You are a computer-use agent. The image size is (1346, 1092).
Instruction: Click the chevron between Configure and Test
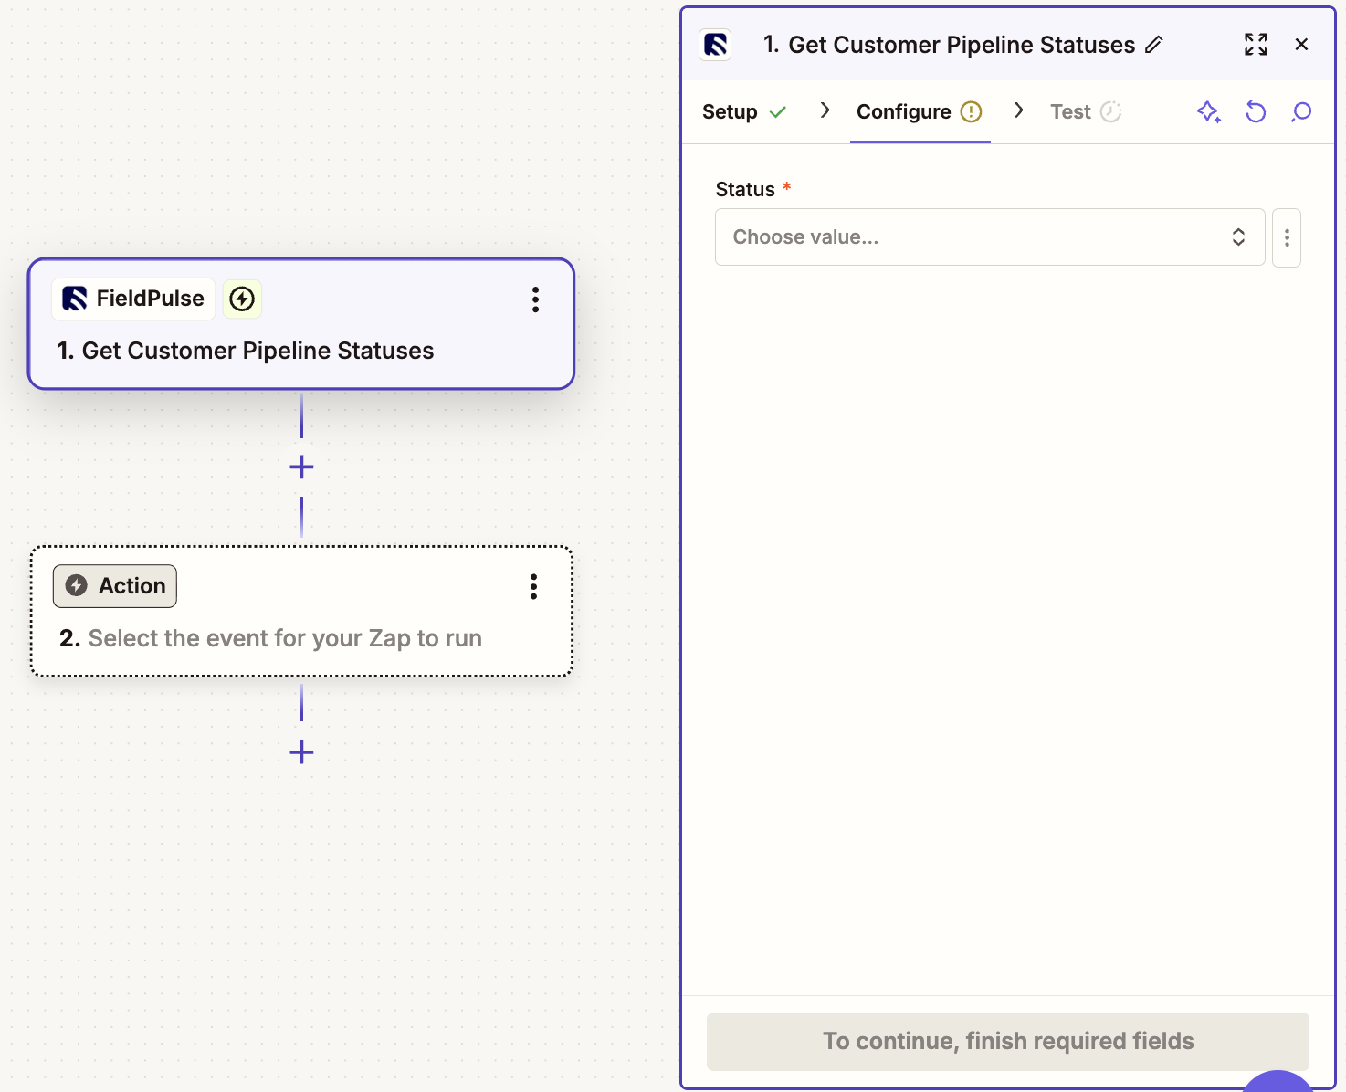click(x=1018, y=110)
